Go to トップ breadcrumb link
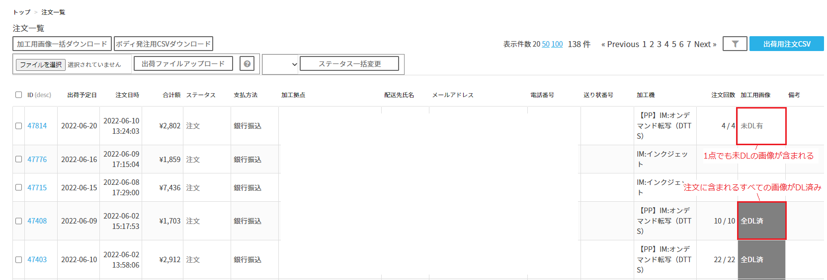The width and height of the screenshot is (827, 280). point(22,12)
